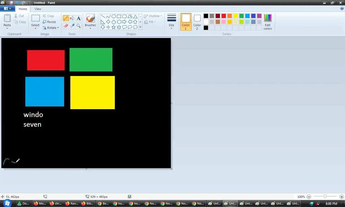This screenshot has height=207, width=345.
Task: Choose the Six-point star shape
Action: [119, 27]
